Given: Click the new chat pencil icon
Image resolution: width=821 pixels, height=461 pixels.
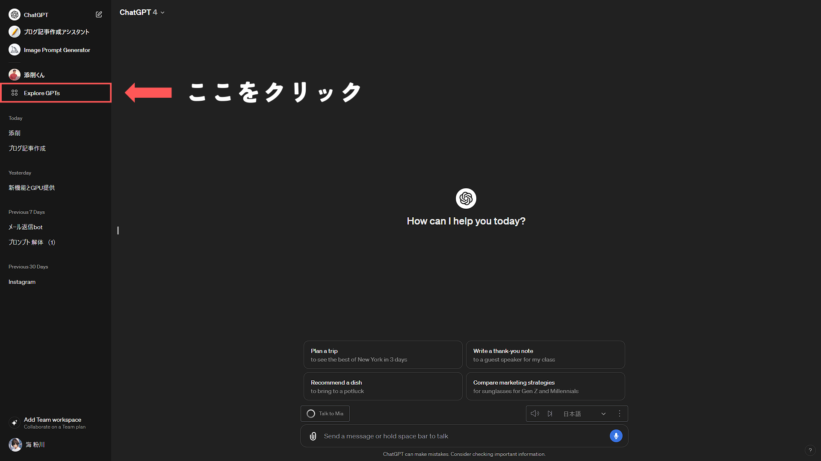Looking at the screenshot, I should [x=99, y=15].
